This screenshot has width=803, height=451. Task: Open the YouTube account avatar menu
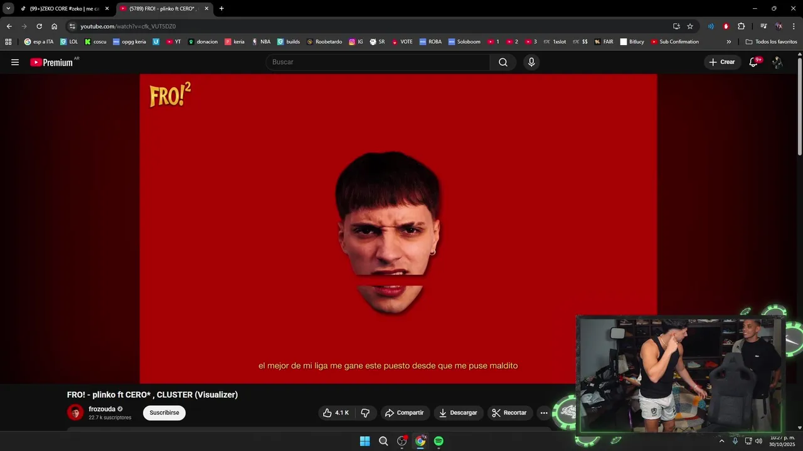click(777, 62)
